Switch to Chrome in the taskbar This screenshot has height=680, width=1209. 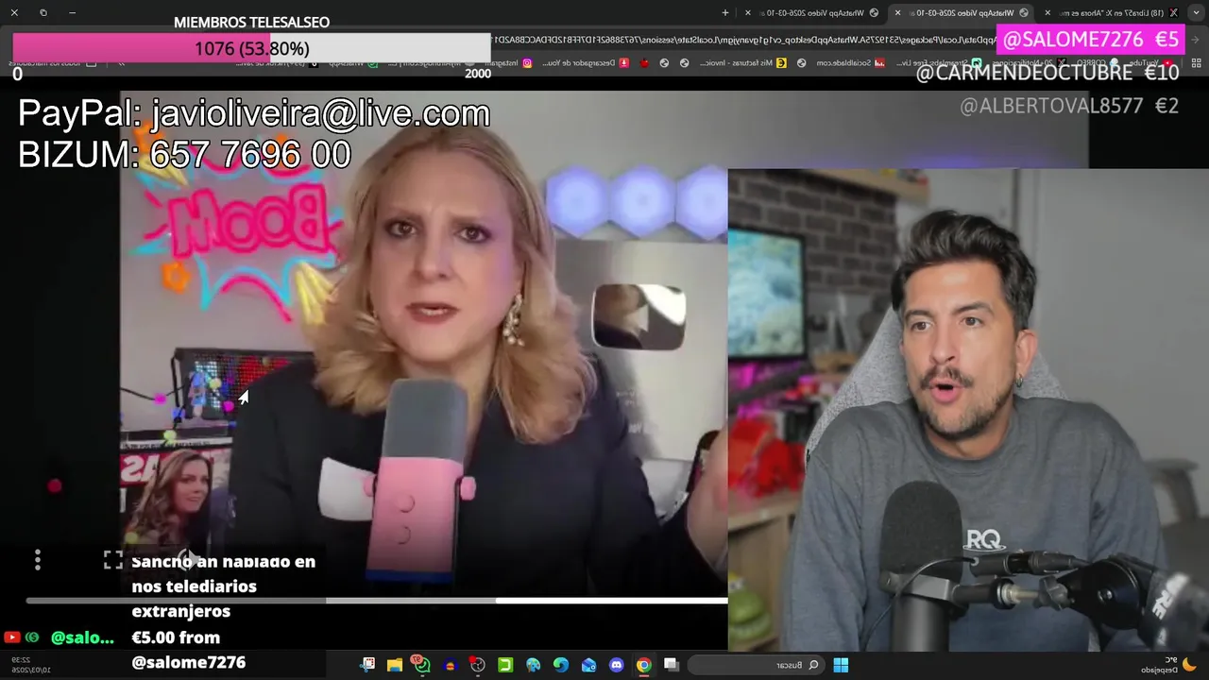click(x=643, y=665)
